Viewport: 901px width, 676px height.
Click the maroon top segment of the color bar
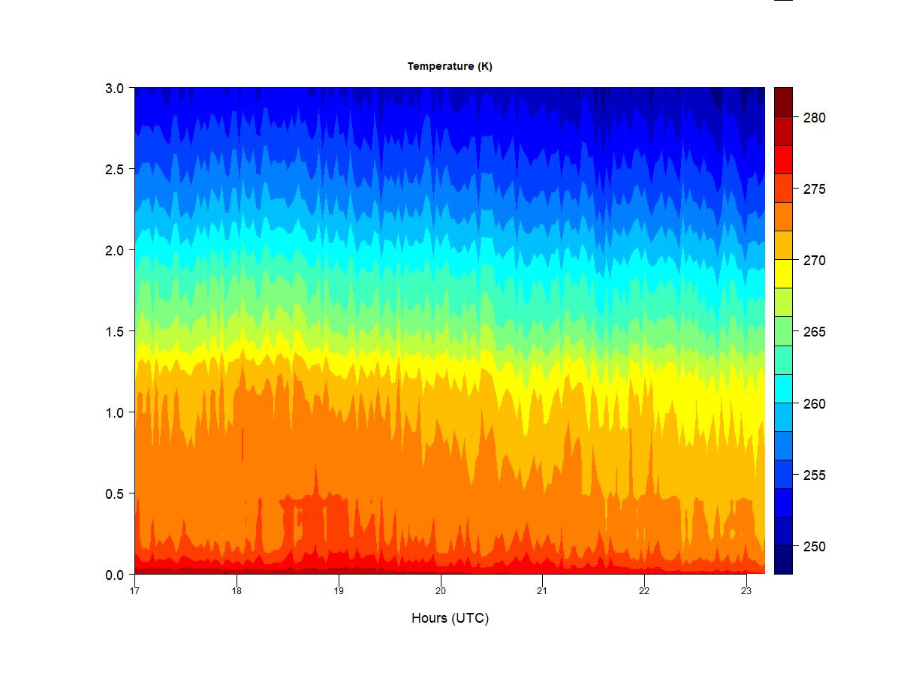point(783,102)
